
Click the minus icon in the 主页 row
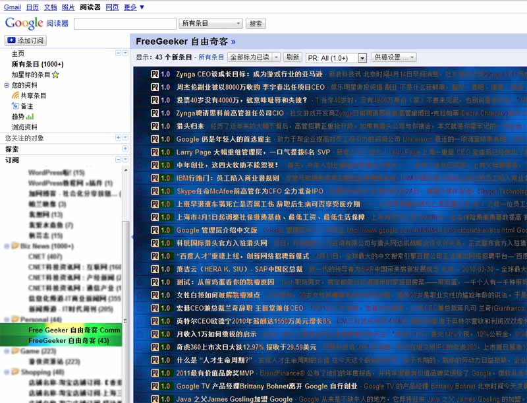118,53
